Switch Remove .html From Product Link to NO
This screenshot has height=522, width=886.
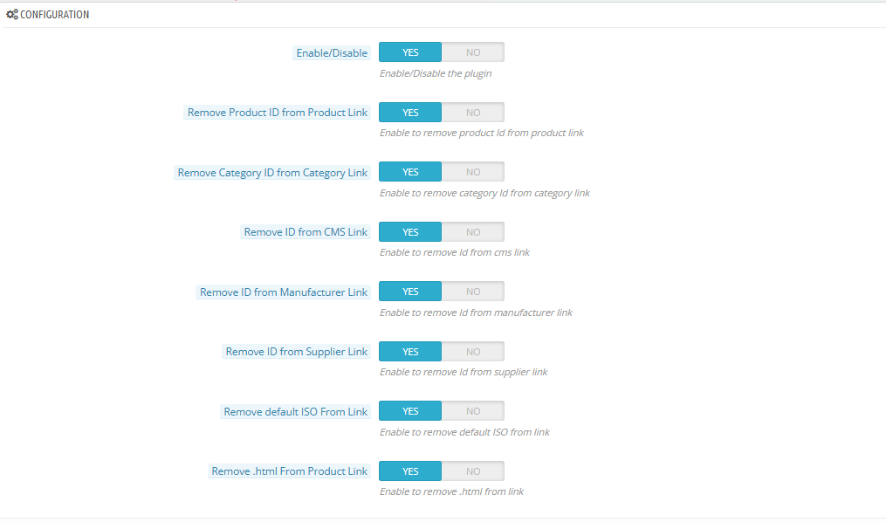pyautogui.click(x=473, y=471)
